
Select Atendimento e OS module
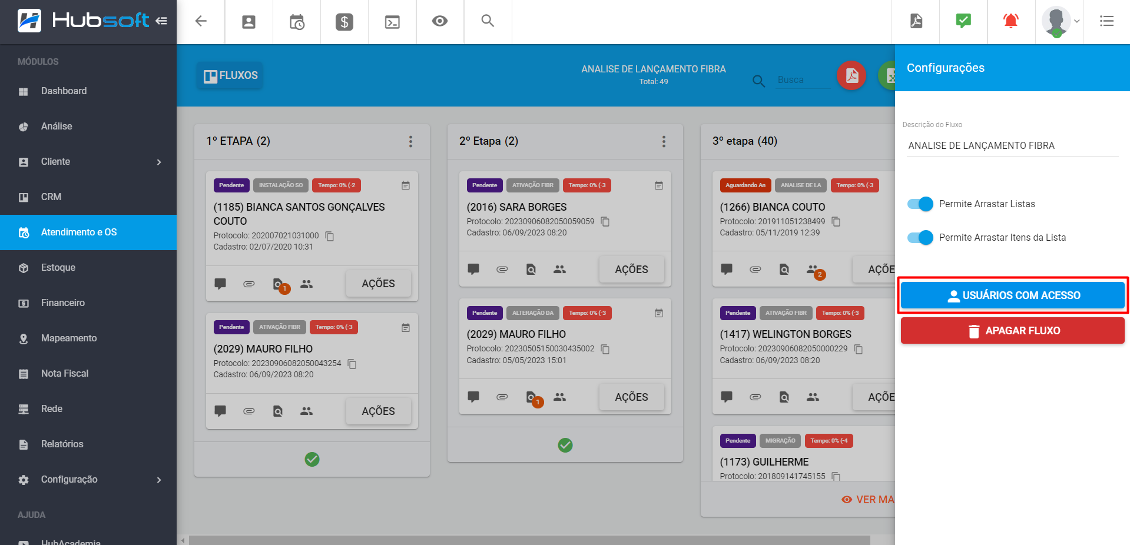(x=88, y=232)
